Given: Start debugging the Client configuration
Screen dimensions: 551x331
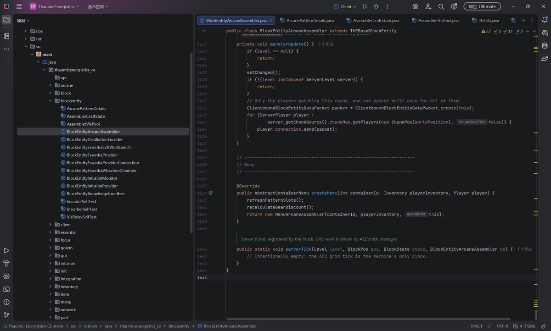Looking at the screenshot, I should (x=377, y=6).
